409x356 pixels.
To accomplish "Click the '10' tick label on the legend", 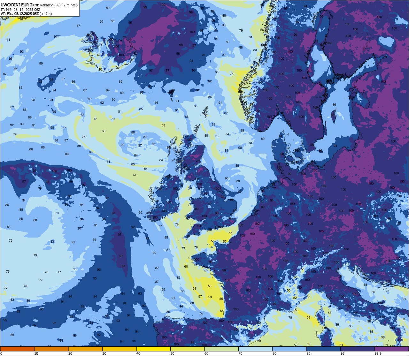I will [x=36, y=353].
